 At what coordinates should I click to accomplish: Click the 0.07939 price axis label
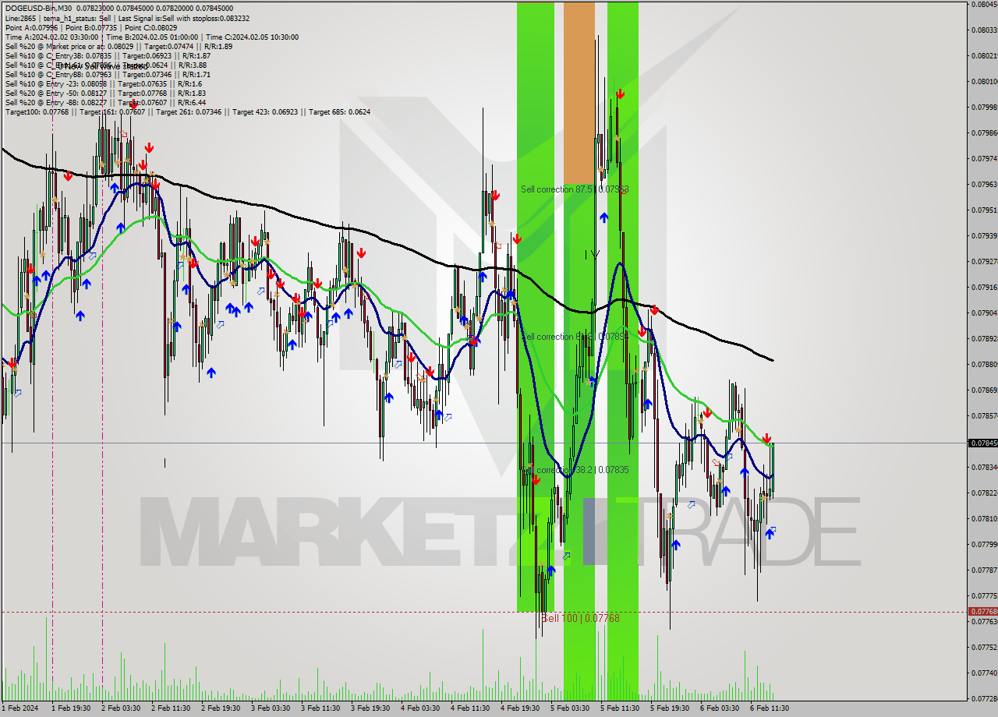pos(983,235)
